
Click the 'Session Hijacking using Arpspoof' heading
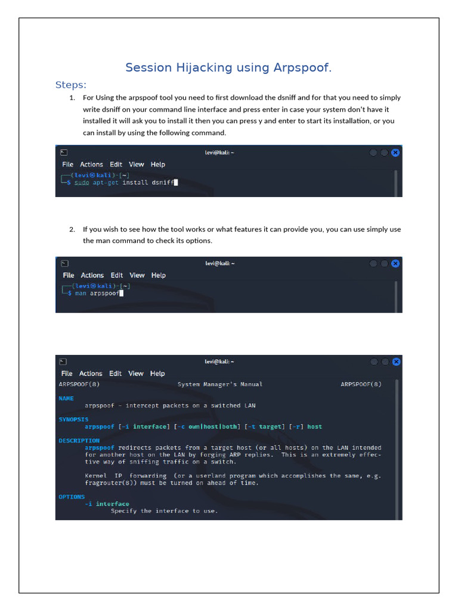pos(228,68)
